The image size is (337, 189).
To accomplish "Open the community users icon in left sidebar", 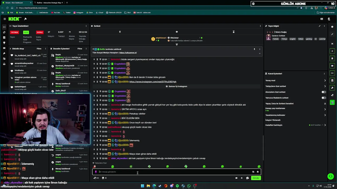I will tap(4, 59).
